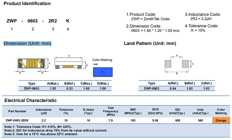Click value "1.80" in dimension table
Screen dimensions: 232x140
(86, 89)
